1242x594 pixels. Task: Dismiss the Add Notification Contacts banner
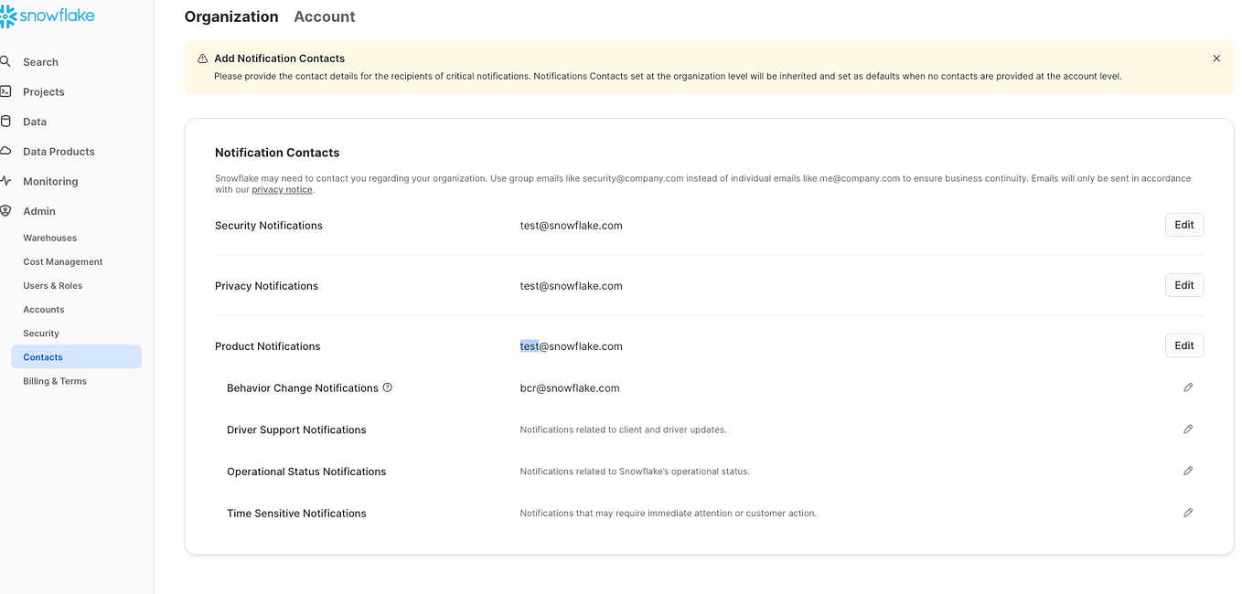(x=1216, y=58)
